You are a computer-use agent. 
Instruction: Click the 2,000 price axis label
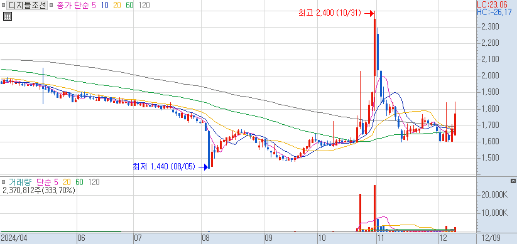489,76
